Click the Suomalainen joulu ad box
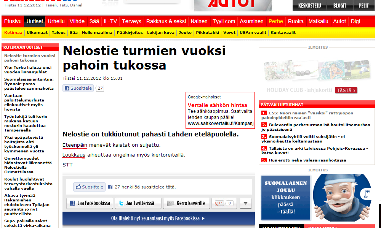The width and height of the screenshot is (381, 228). (x=286, y=198)
